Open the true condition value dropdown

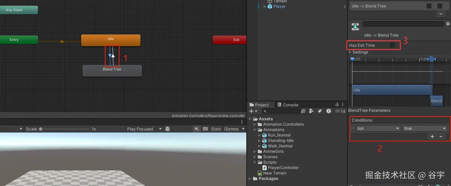pos(425,128)
